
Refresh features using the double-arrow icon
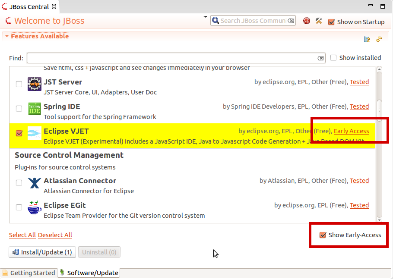click(x=379, y=39)
